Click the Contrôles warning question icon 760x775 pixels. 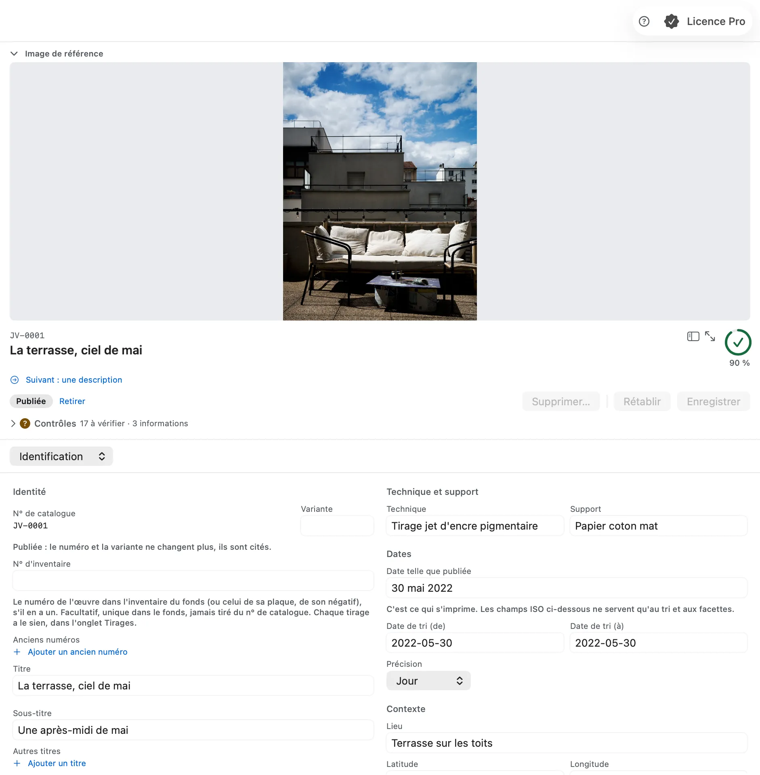click(x=25, y=423)
